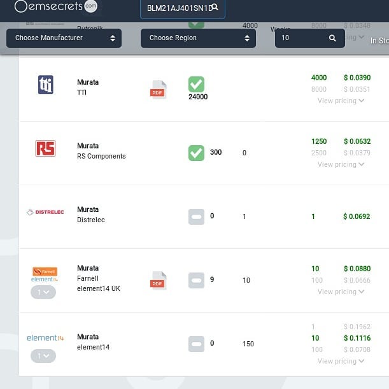Click the search magnifier in part number field
Screen dimensions: 389x389
point(215,7)
